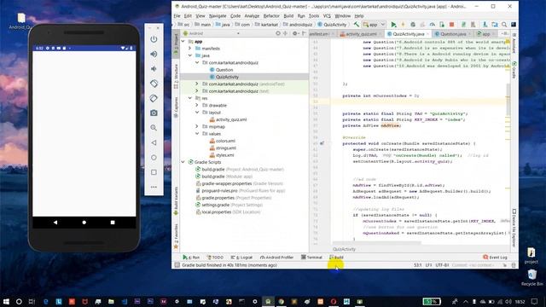Open Recycle Bin on desktop
Screen dimensions: 546x307
531,277
